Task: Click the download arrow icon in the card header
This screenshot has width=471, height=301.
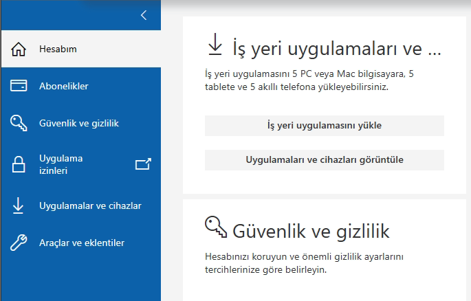Action: tap(215, 45)
